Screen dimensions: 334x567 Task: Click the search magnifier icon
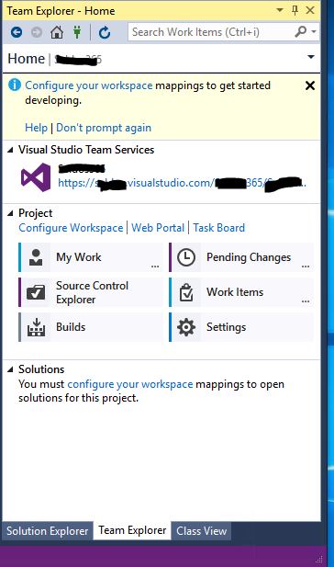(x=300, y=32)
